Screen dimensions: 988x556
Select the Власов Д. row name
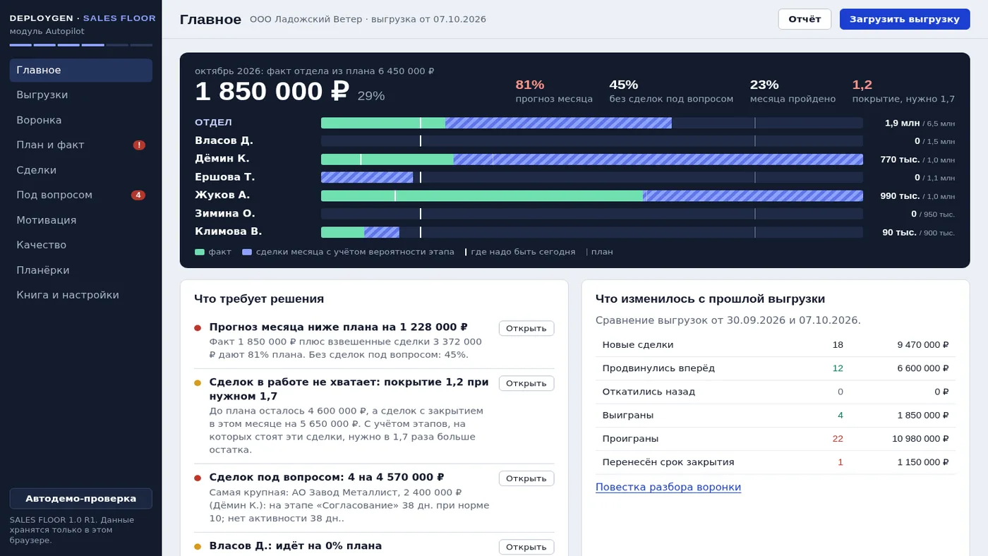click(x=224, y=140)
